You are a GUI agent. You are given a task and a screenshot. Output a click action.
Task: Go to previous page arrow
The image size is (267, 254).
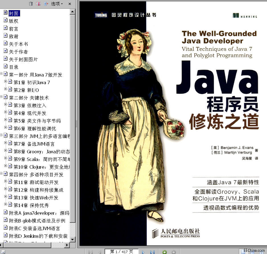[100, 252]
